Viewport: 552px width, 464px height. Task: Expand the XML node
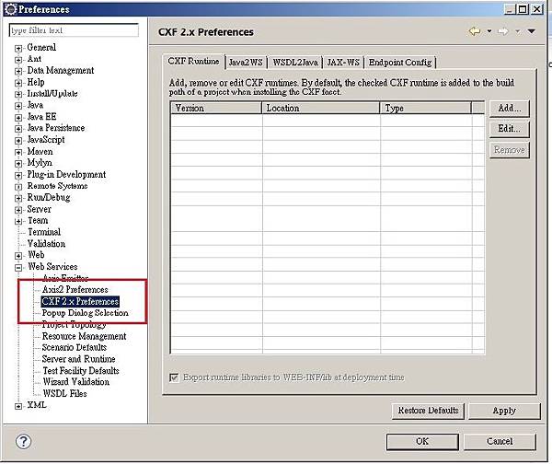point(18,406)
